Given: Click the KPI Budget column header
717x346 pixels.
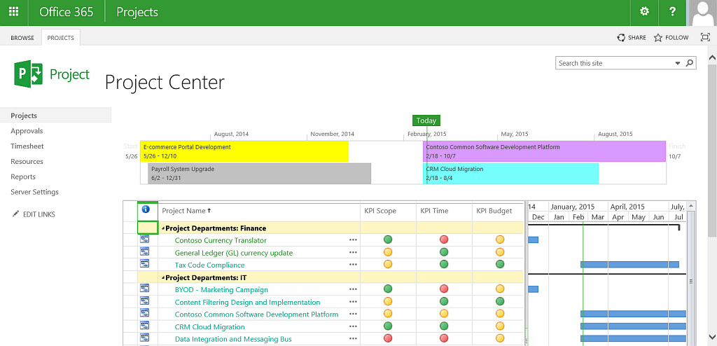Looking at the screenshot, I should (x=494, y=211).
